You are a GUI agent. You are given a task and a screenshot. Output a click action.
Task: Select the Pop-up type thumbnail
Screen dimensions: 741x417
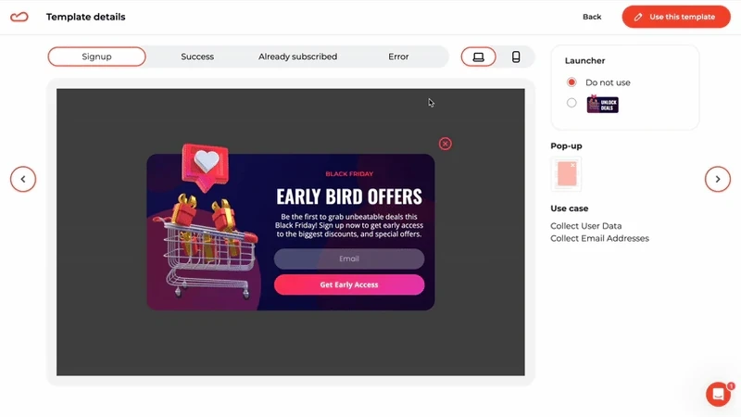coord(566,174)
